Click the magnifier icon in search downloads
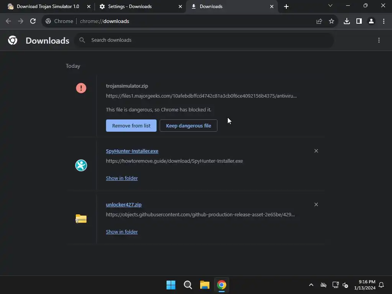 click(x=82, y=40)
